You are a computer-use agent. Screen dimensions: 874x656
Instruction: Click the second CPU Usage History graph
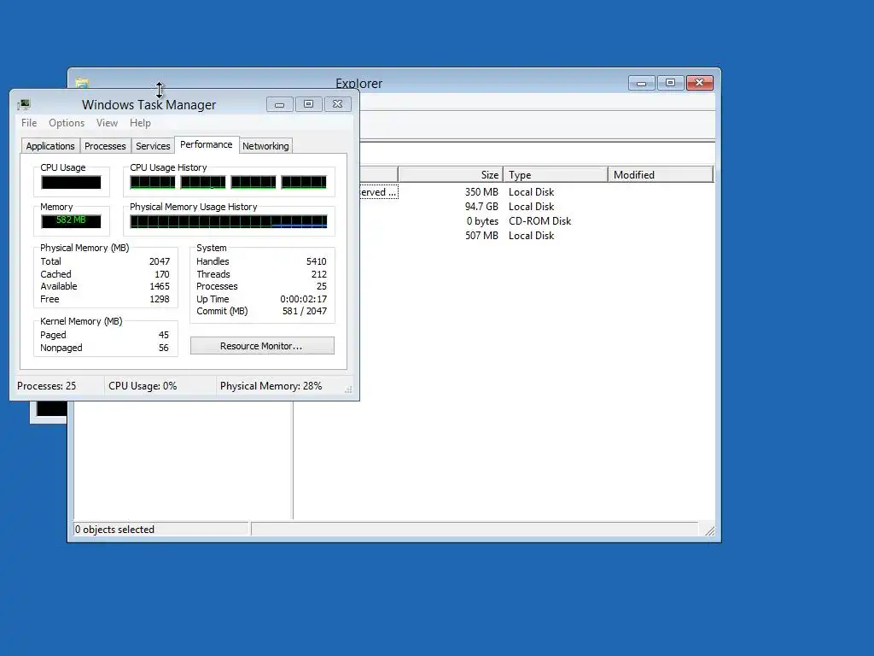click(x=203, y=183)
